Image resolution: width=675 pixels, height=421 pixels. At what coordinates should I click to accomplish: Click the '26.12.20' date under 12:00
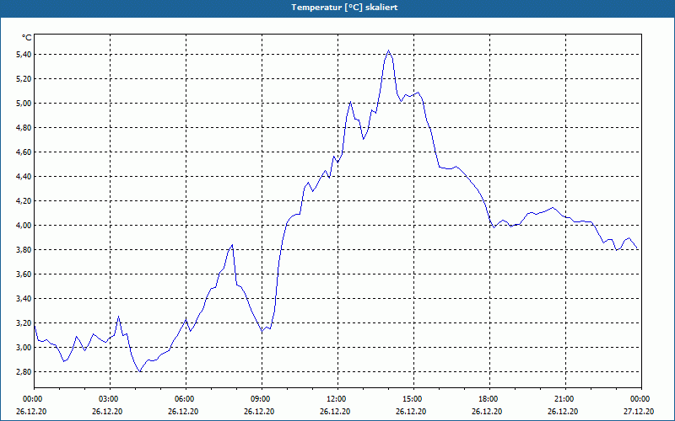click(x=335, y=412)
